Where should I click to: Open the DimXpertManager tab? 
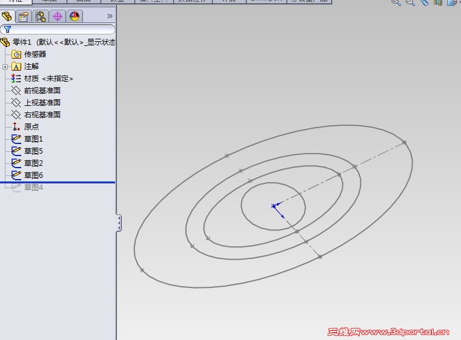[x=58, y=16]
